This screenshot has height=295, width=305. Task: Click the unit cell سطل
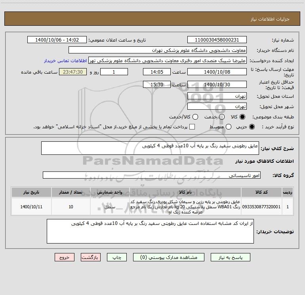110,207
